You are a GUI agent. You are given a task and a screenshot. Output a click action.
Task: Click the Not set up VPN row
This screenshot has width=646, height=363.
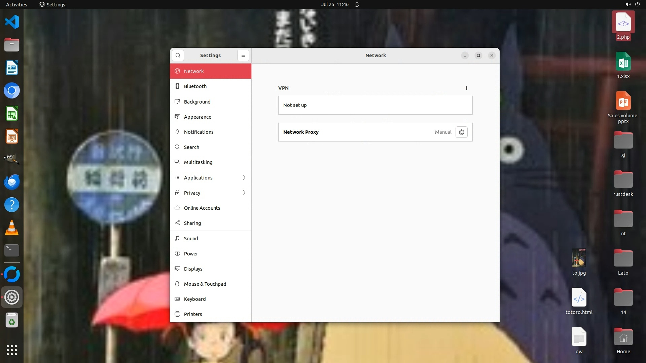click(x=375, y=105)
